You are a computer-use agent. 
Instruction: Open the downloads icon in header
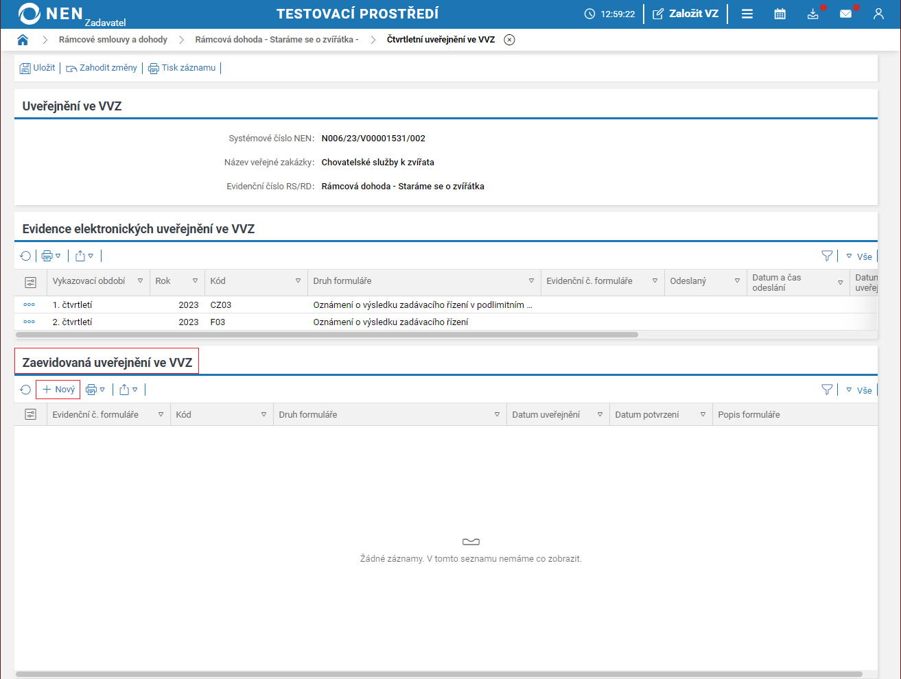pyautogui.click(x=812, y=14)
